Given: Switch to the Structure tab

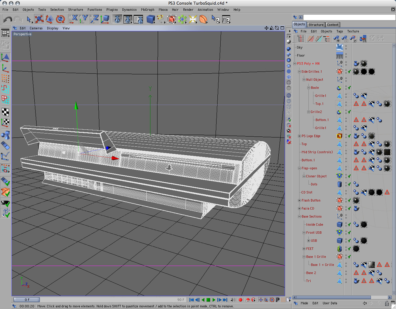Looking at the screenshot, I should [316, 25].
